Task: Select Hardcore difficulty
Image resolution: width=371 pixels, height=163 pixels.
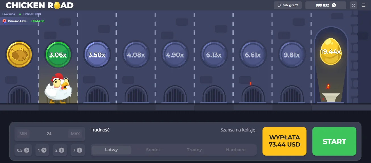Action: point(236,150)
